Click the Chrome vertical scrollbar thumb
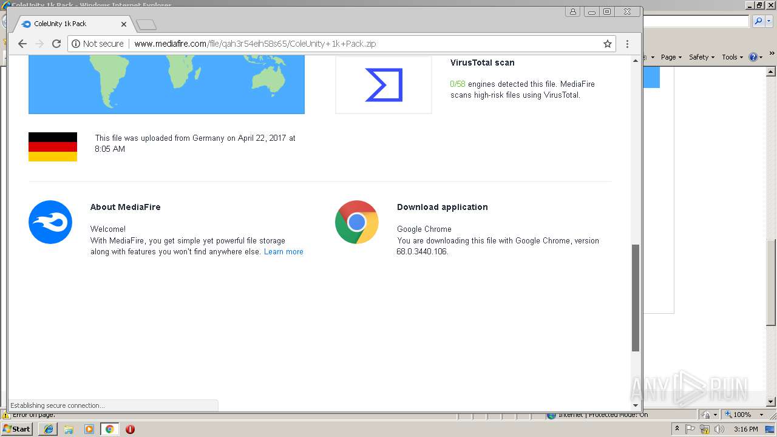The width and height of the screenshot is (777, 437). [636, 298]
